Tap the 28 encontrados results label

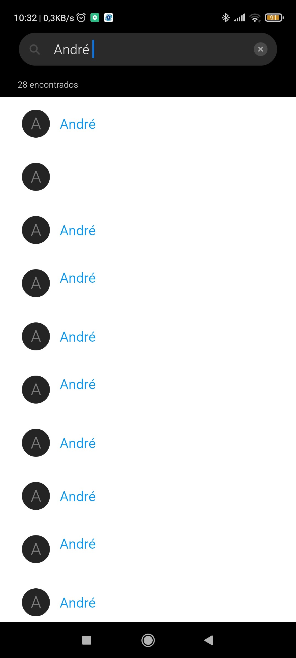coord(48,85)
